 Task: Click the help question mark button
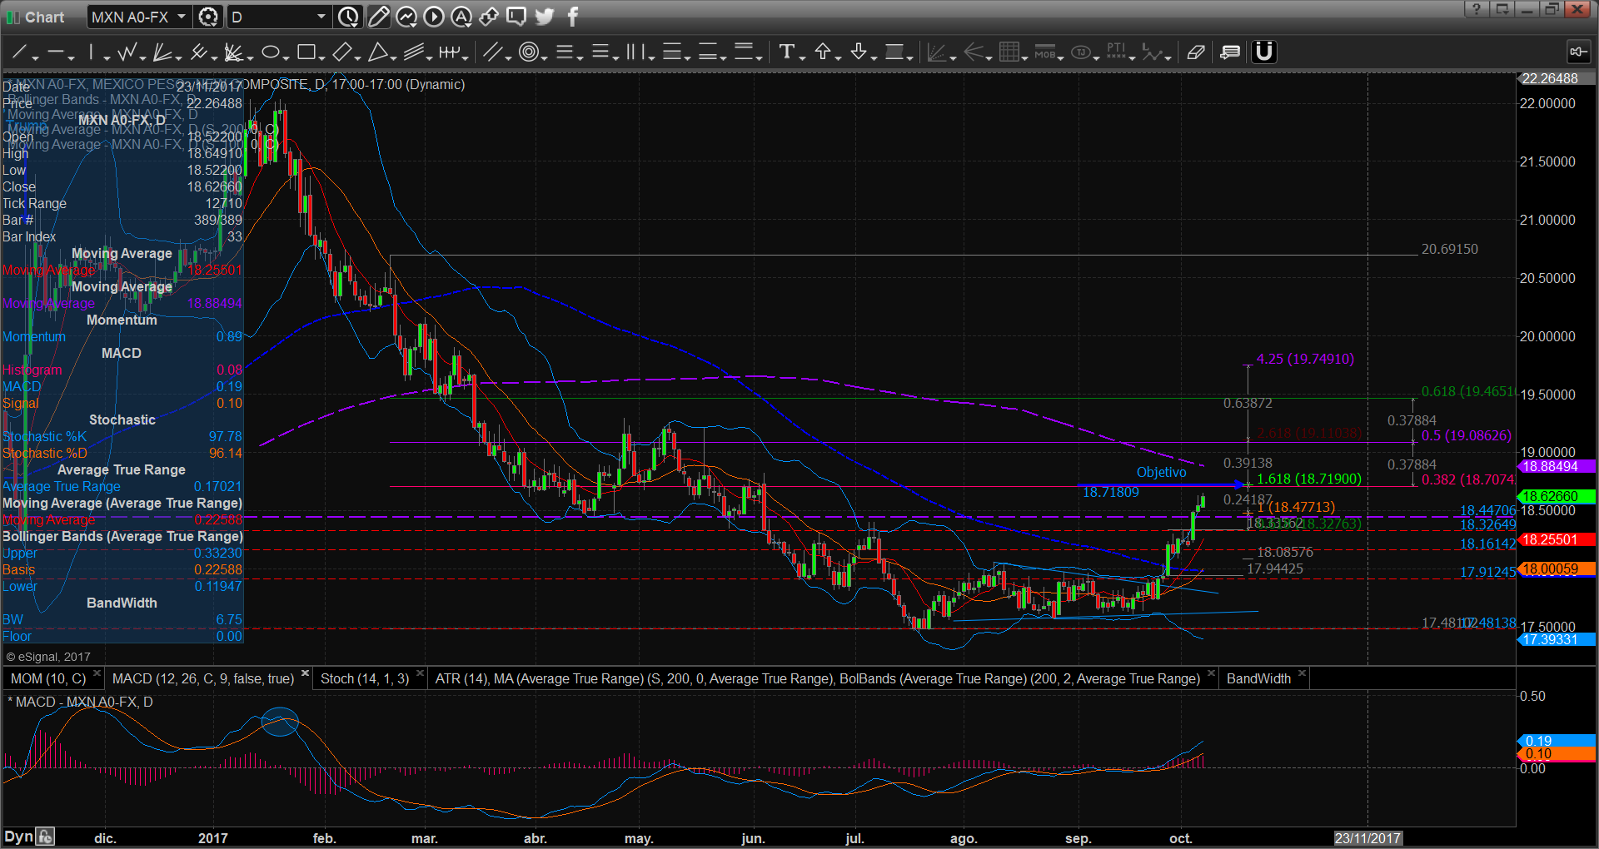[x=1476, y=9]
